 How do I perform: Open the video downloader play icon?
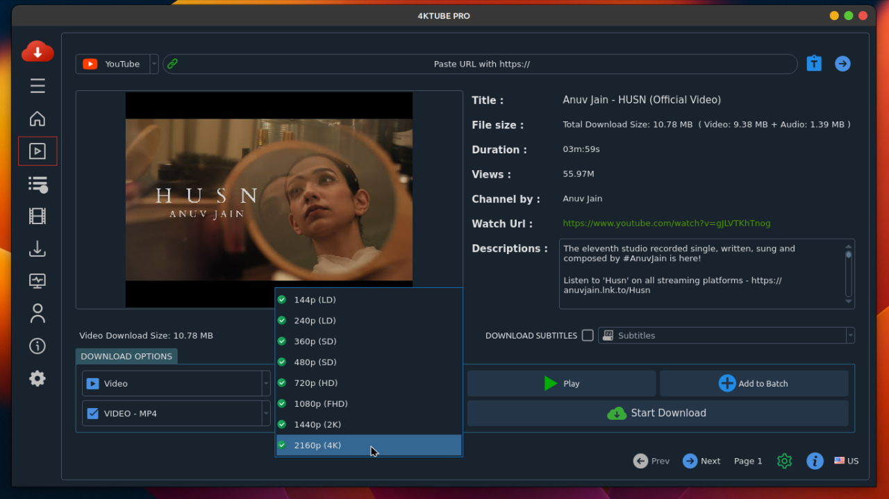[38, 151]
